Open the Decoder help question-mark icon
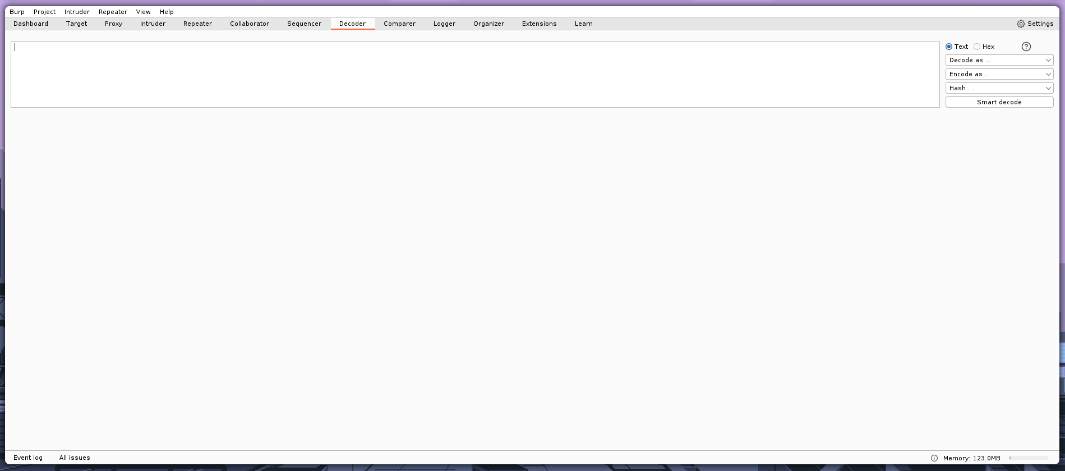1065x471 pixels. click(1026, 47)
